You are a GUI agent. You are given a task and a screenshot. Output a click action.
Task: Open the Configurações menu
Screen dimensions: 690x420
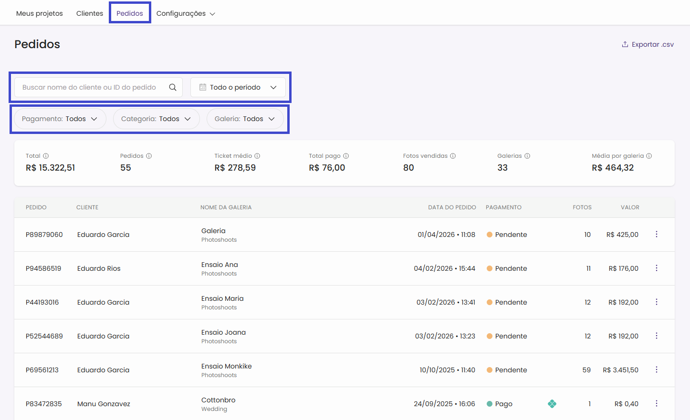(186, 13)
